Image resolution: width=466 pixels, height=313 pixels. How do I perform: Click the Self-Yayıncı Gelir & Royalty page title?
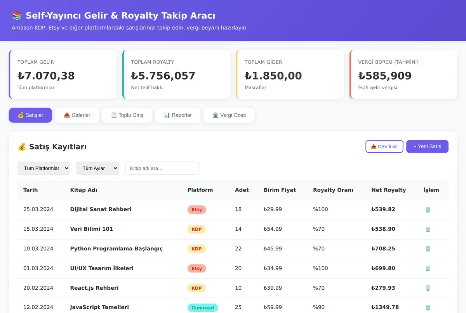(113, 16)
